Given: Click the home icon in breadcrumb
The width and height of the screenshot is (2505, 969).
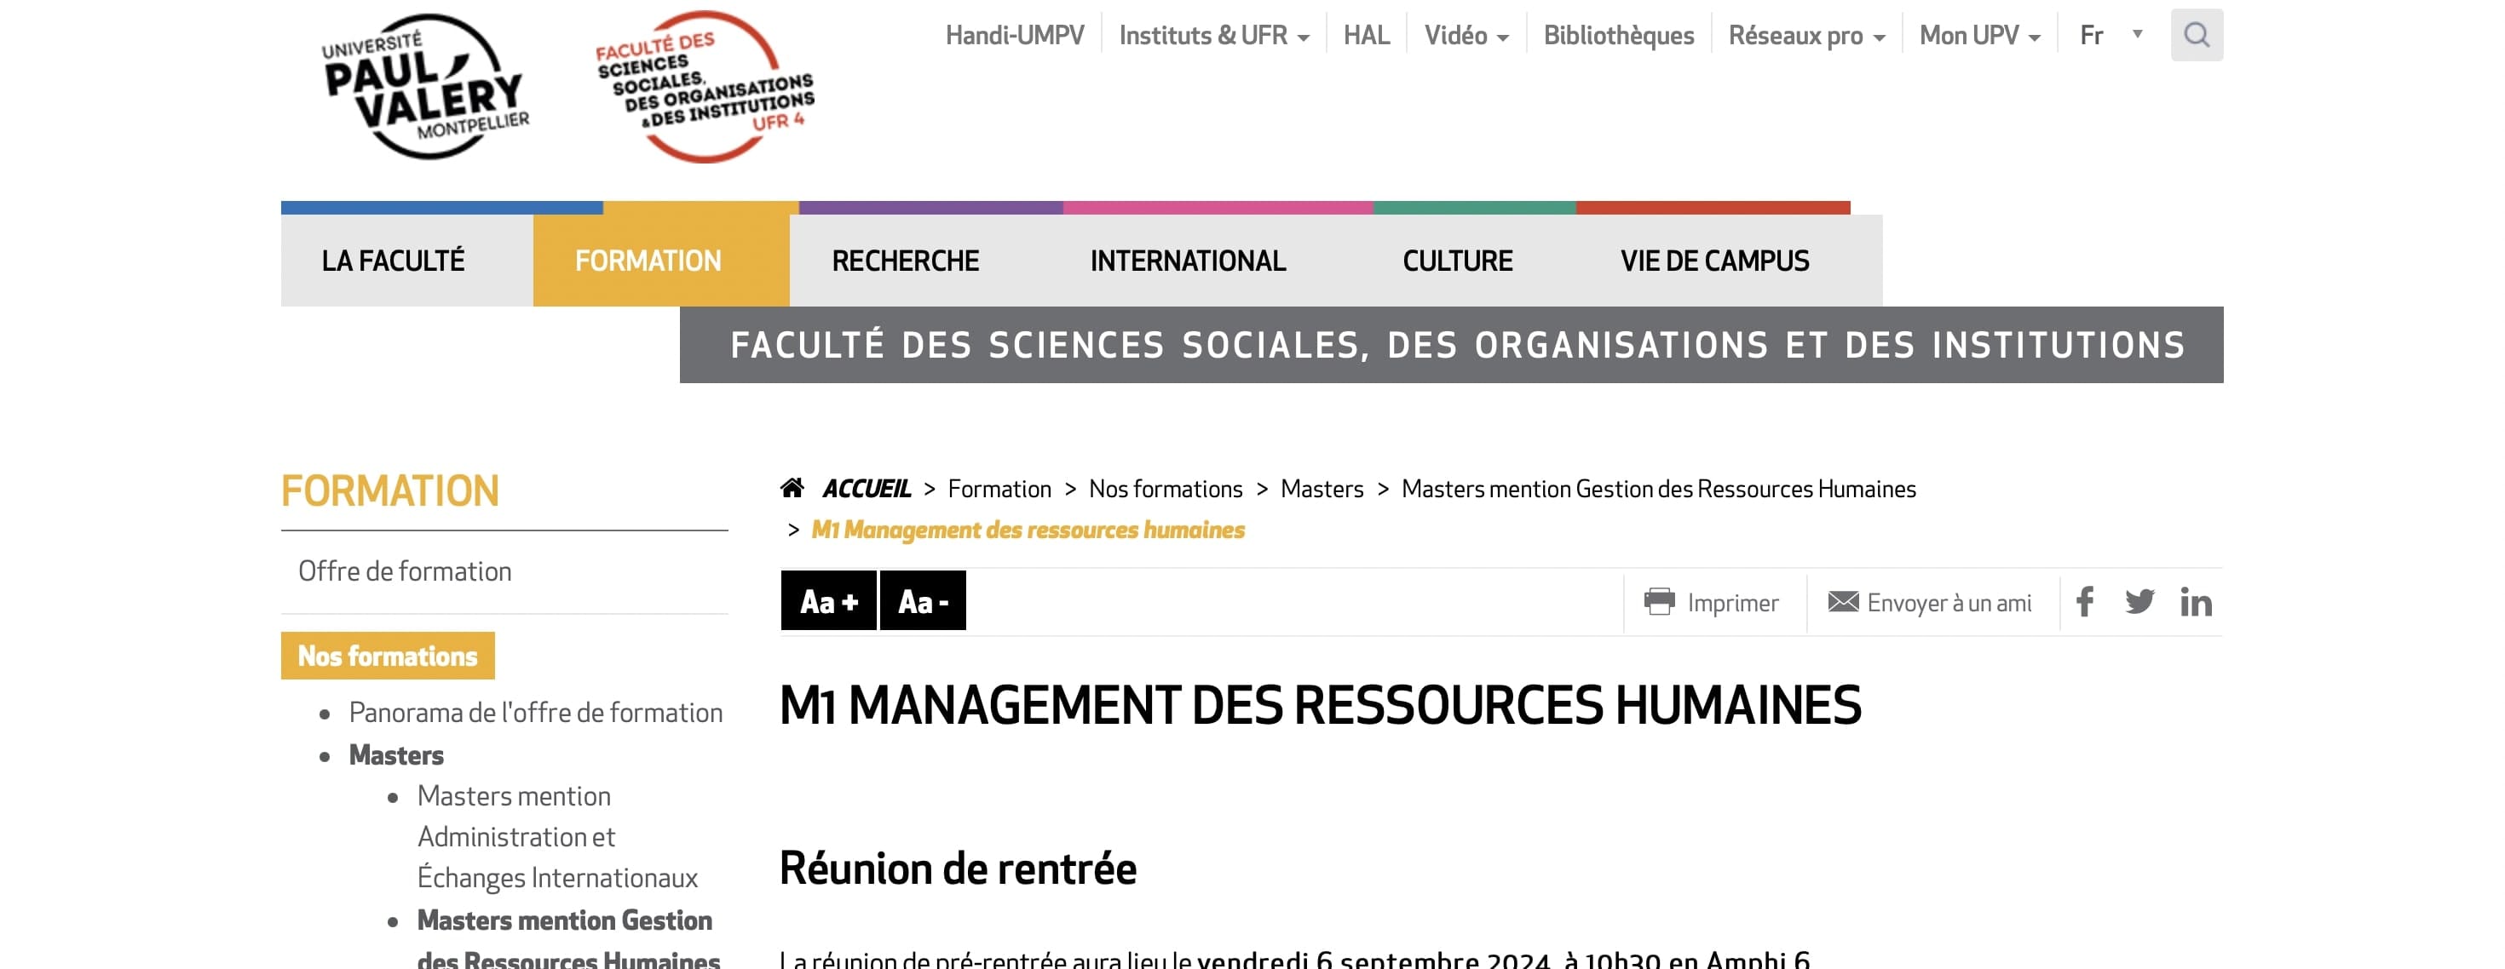Looking at the screenshot, I should (x=792, y=488).
